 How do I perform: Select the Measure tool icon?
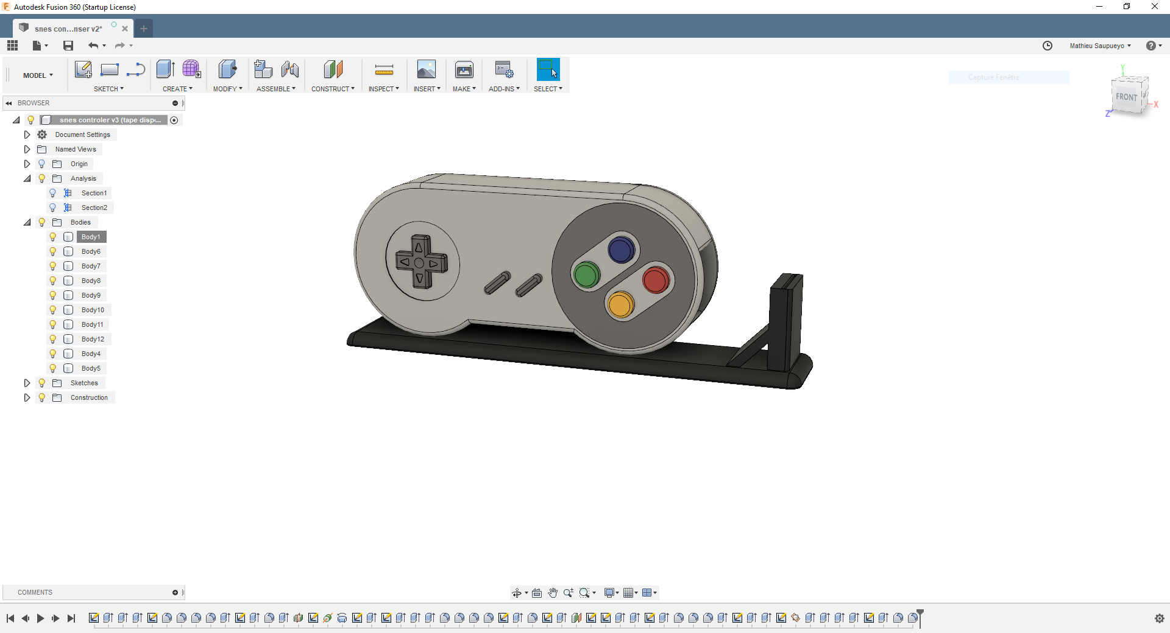[x=384, y=69]
